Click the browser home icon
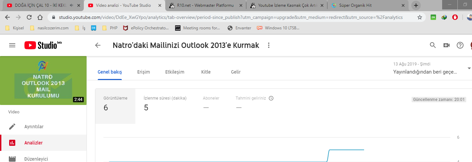This screenshot has width=472, height=162. (40, 17)
